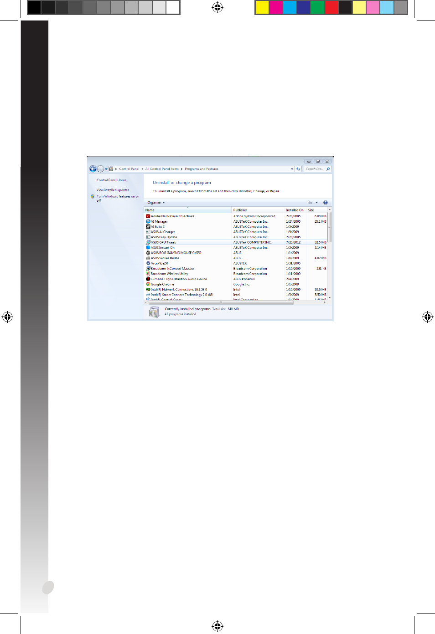Open the Organize dropdown menu
Viewport: 435px width, 634px height.
(156, 203)
